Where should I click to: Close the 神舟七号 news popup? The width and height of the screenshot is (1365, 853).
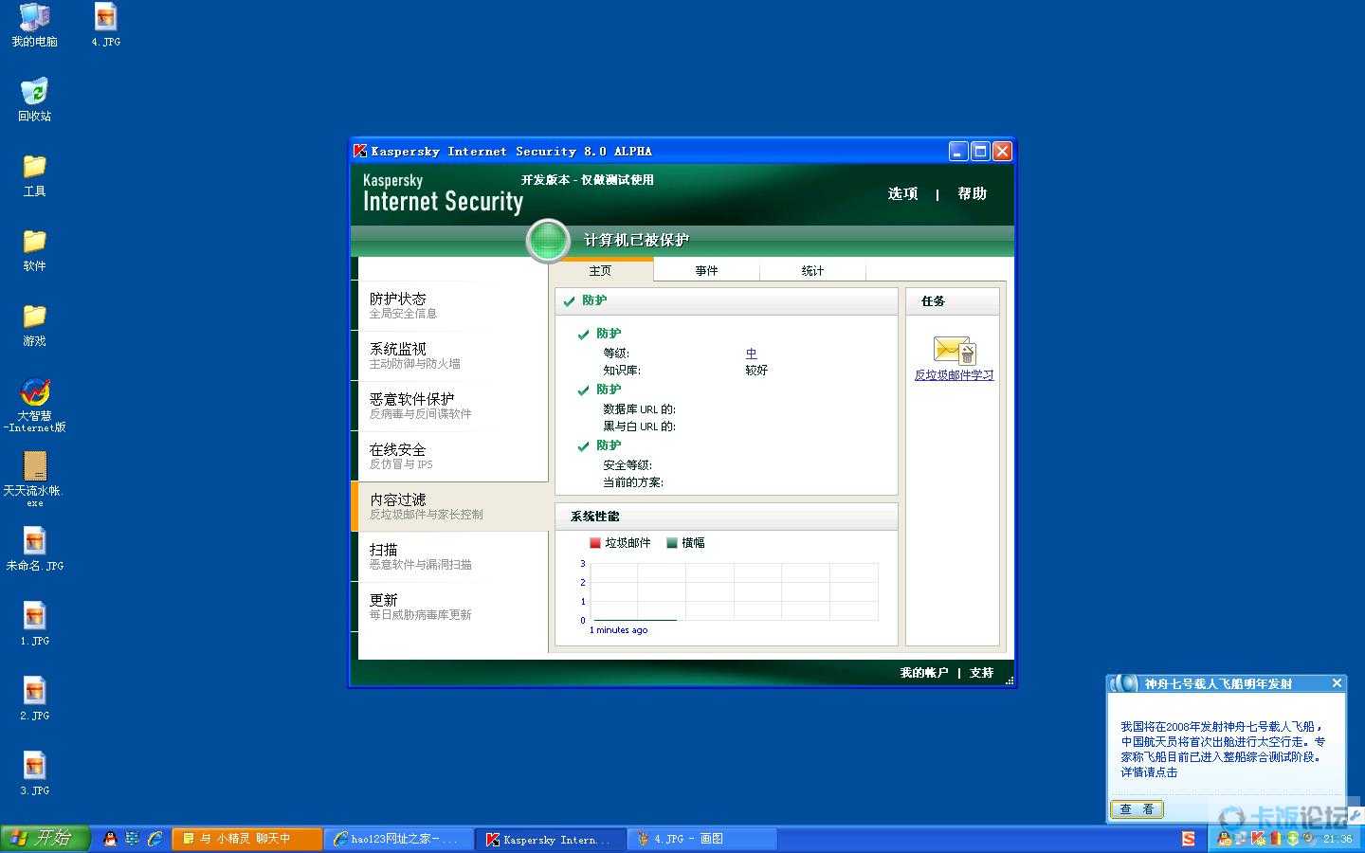point(1337,683)
